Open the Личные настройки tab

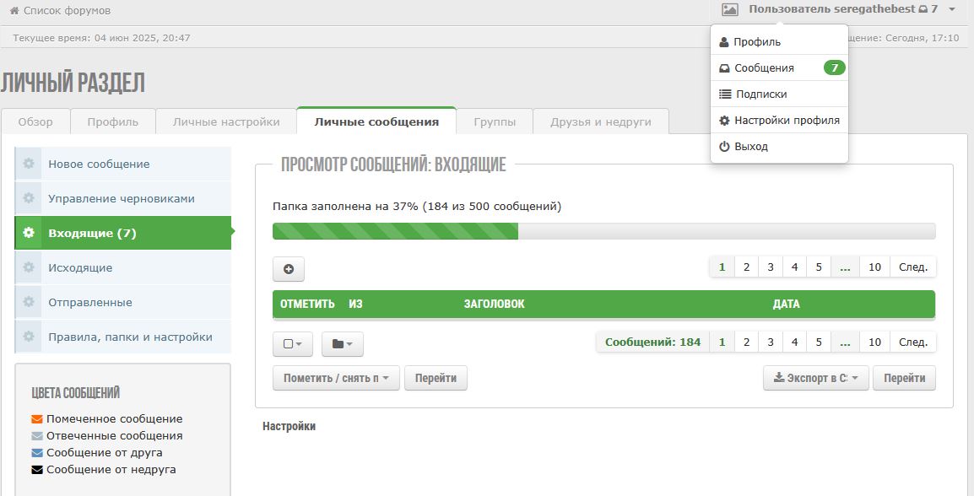point(226,121)
